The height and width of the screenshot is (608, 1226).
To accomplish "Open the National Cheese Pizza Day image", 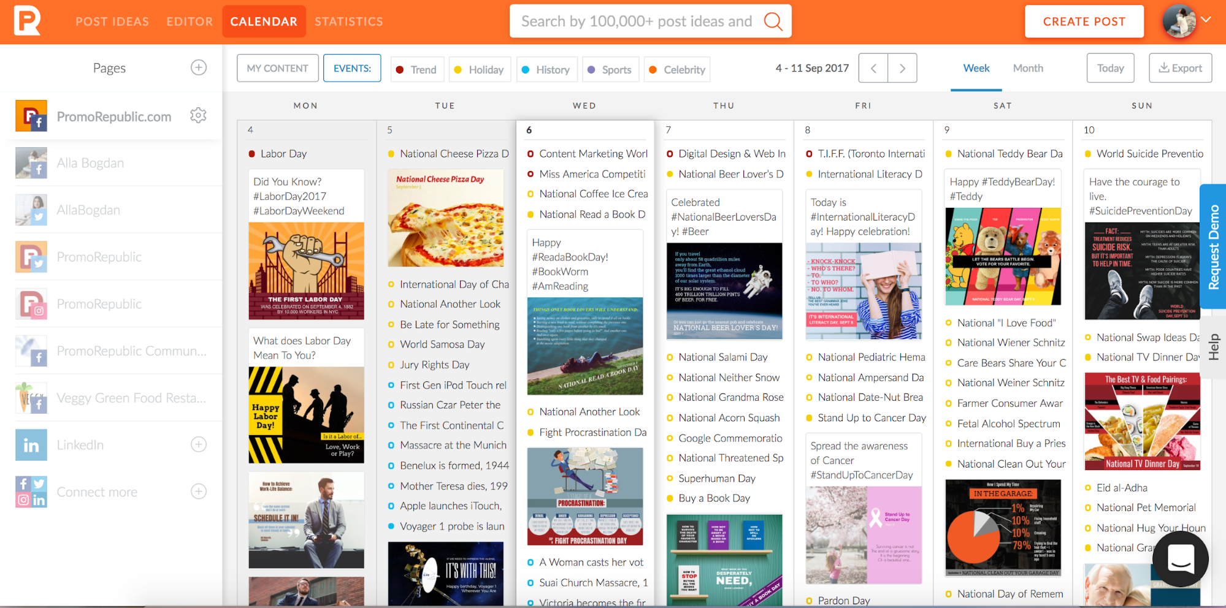I will 446,218.
